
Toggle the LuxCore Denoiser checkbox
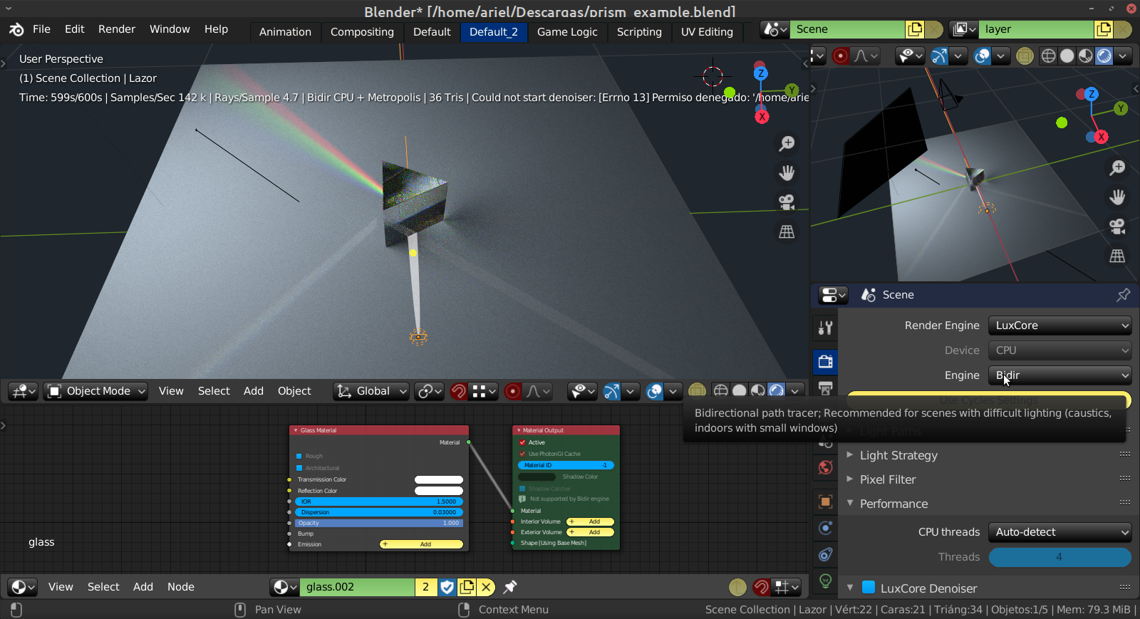click(x=868, y=588)
